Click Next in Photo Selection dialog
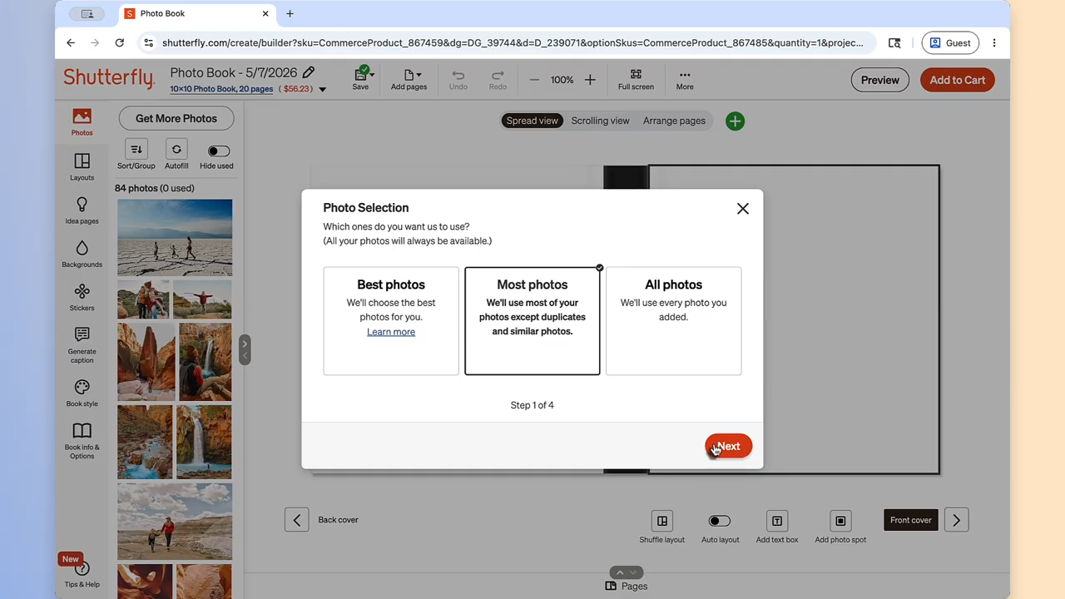Screen dimensions: 1065x599 coord(729,446)
